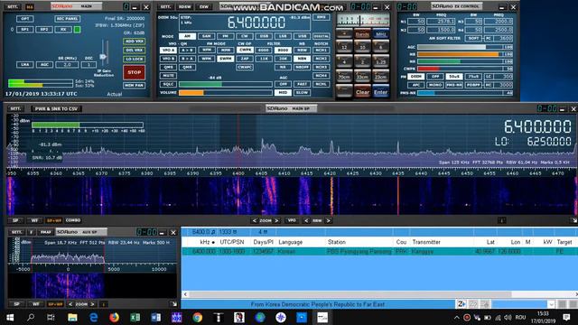The height and width of the screenshot is (325, 578).
Task: Click PWR & SNR TO CSV button
Action: [56, 108]
